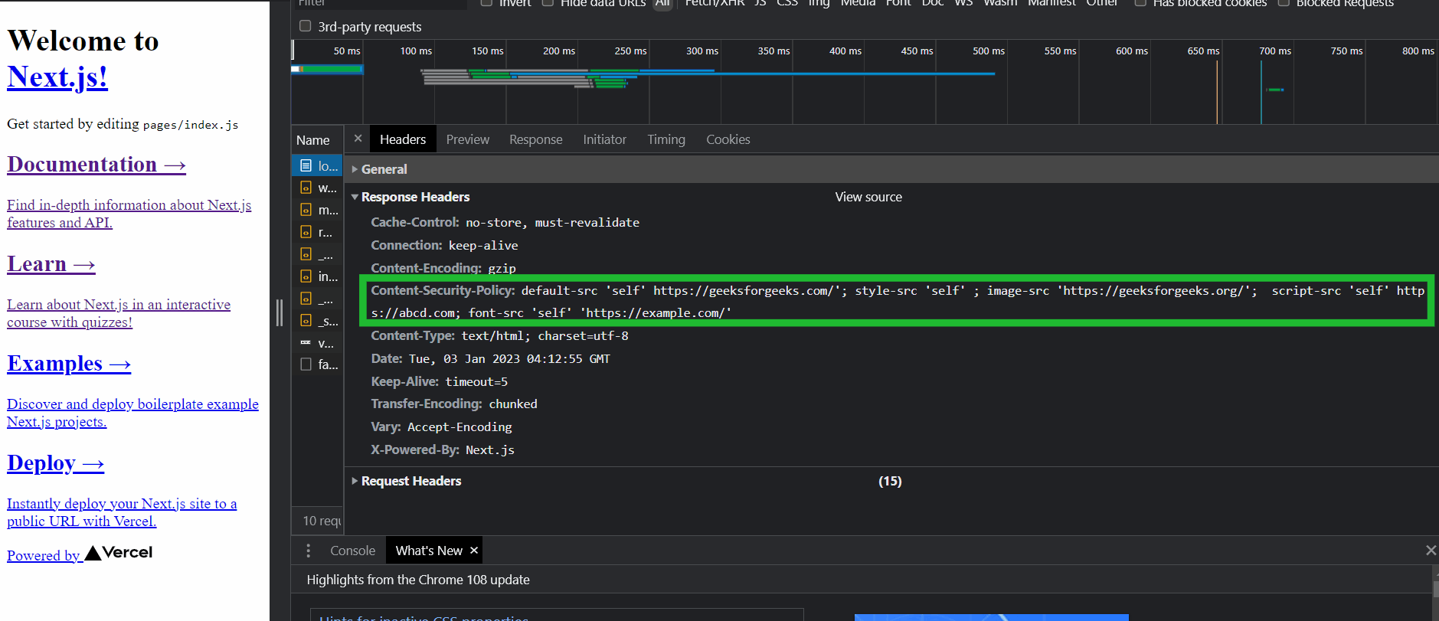1439x621 pixels.
Task: Click View source for response headers
Action: point(868,197)
